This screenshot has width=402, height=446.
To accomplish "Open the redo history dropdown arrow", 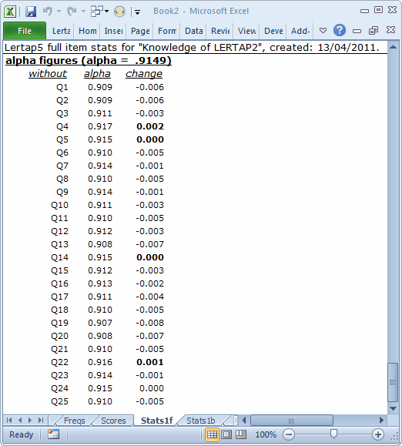I will tap(83, 12).
